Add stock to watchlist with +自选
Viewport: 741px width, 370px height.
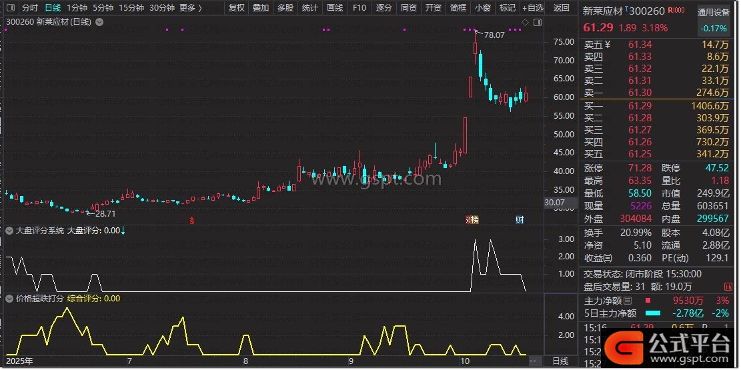click(x=532, y=8)
